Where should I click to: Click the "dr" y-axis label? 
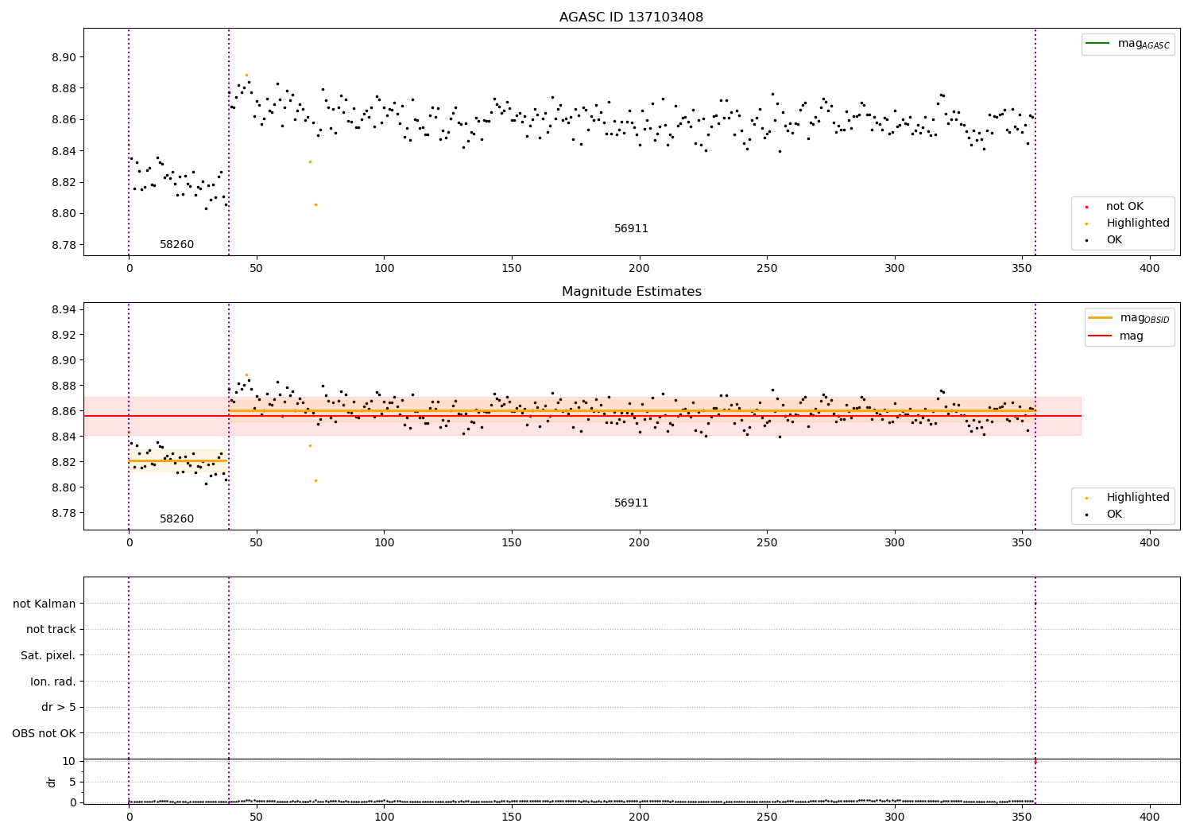point(52,782)
